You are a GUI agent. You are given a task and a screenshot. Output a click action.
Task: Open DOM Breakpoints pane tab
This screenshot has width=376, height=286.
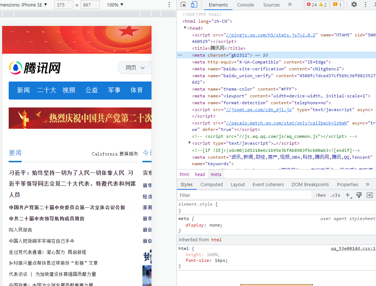coord(310,184)
